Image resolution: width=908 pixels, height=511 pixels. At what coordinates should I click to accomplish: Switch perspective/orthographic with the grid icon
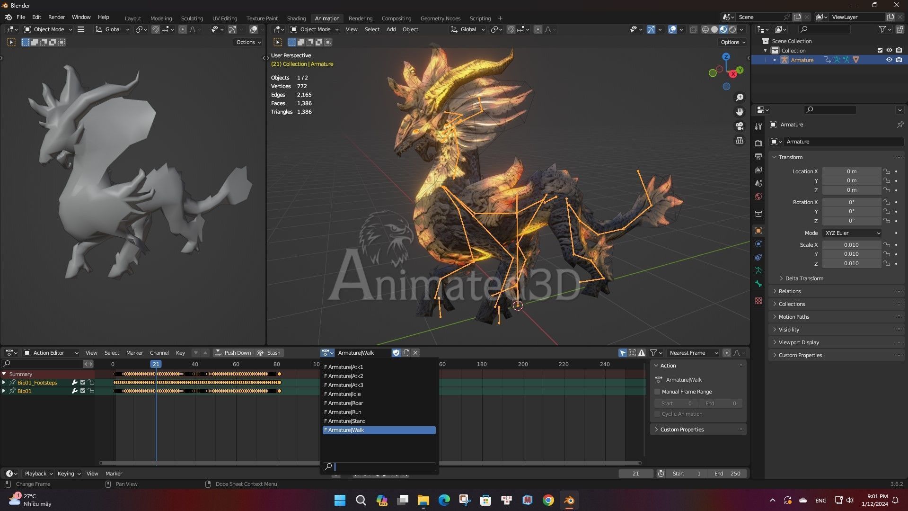[739, 141]
